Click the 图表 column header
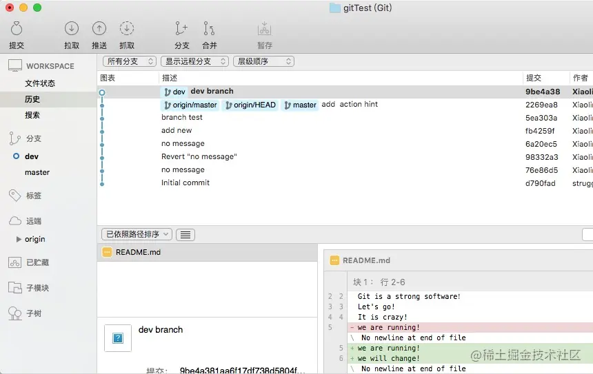This screenshot has width=593, height=374. [x=108, y=78]
